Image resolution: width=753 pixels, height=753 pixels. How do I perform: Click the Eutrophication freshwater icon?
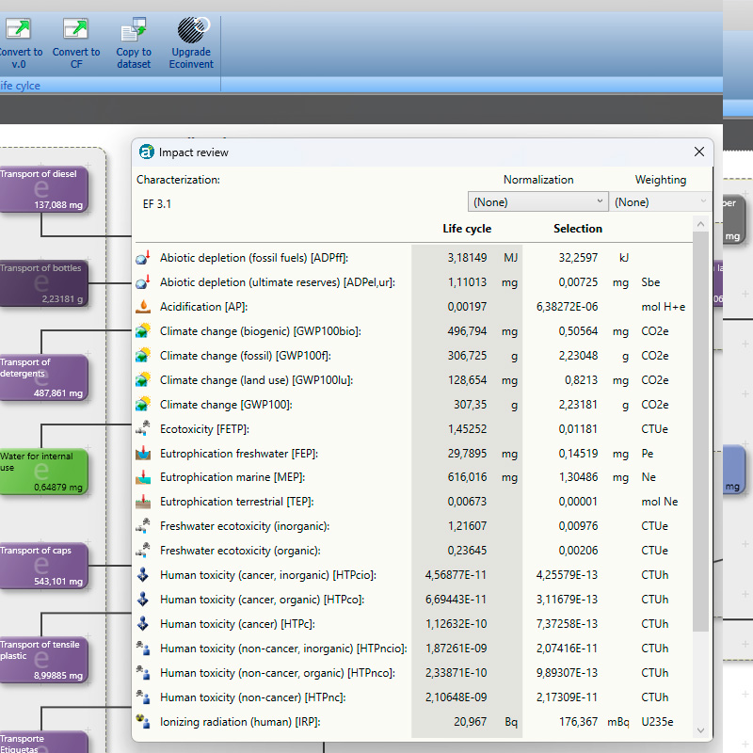(x=143, y=454)
